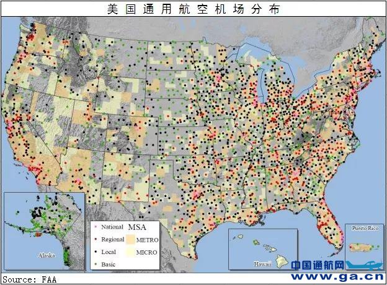Click the map title 美国通用航空机场分布
Image resolution: width=387 pixels, height=285 pixels.
(x=193, y=8)
